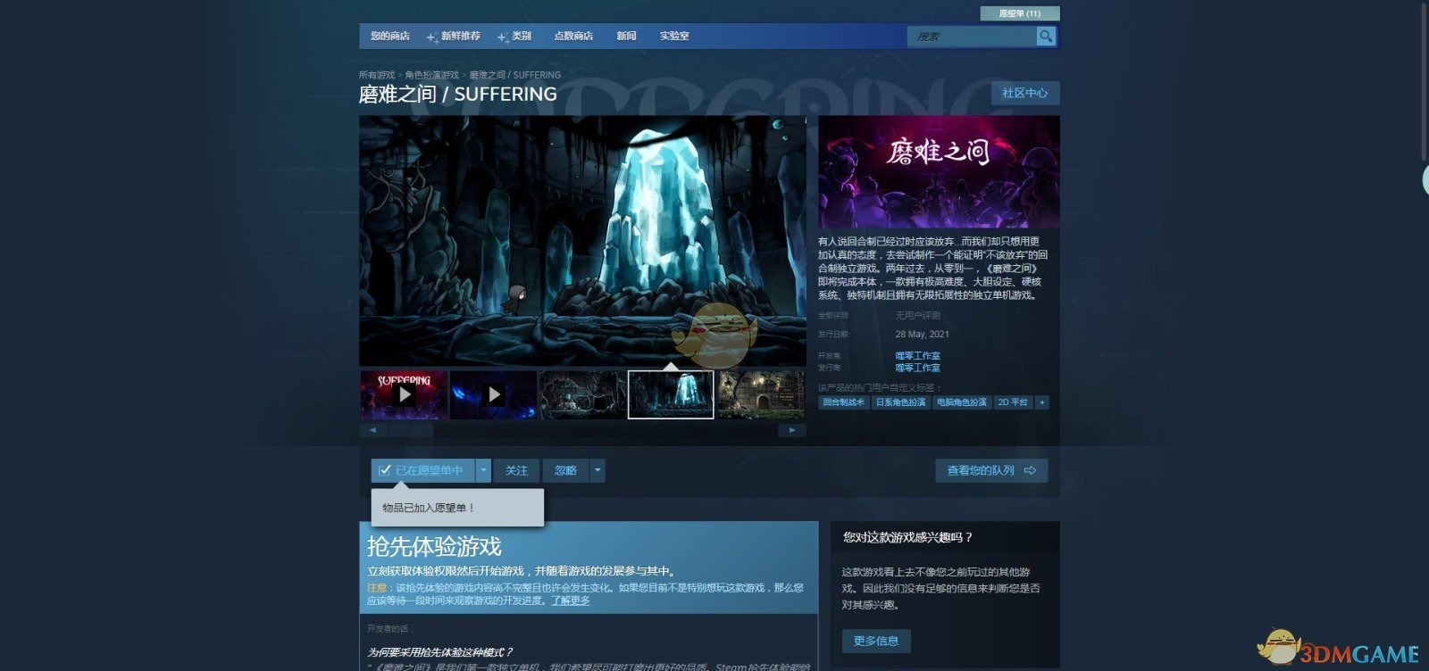
Task: Select the 日系角色扮演 tag
Action: coord(900,402)
